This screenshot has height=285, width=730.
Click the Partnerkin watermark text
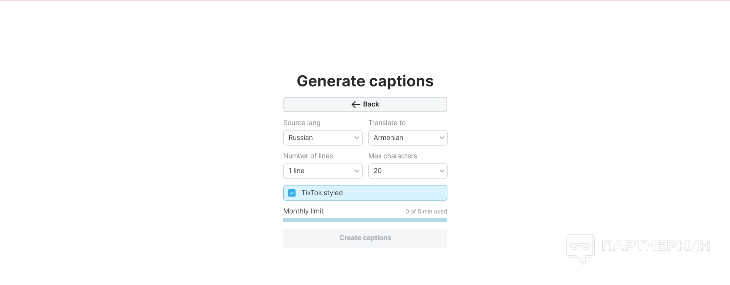656,246
